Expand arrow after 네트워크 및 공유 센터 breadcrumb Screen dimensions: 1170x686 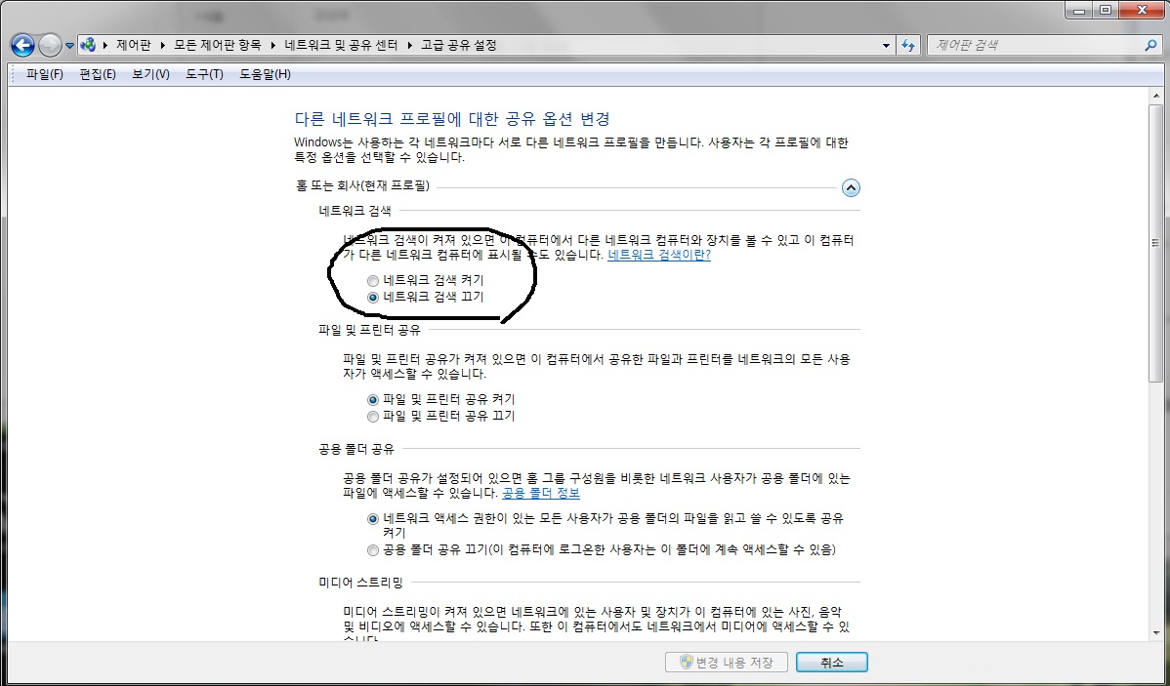pos(409,45)
